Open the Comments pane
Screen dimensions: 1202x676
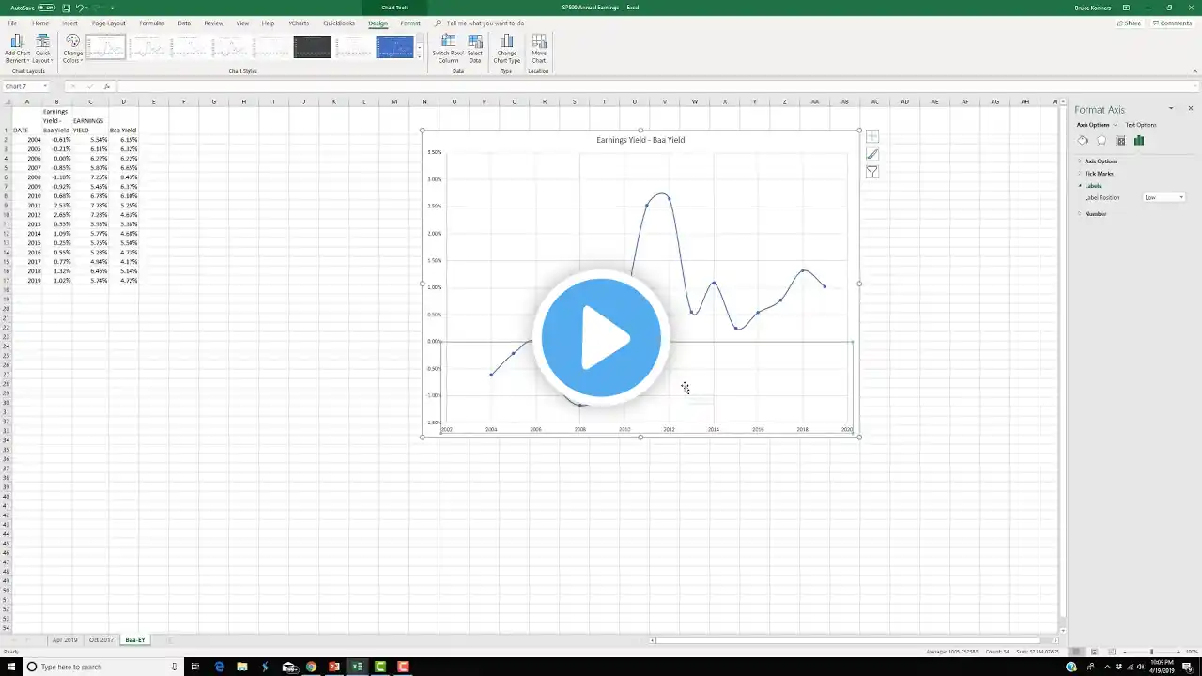tap(1172, 23)
